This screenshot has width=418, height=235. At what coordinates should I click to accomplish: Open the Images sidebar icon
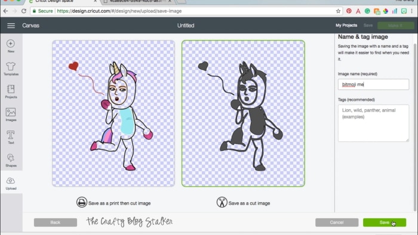click(11, 112)
